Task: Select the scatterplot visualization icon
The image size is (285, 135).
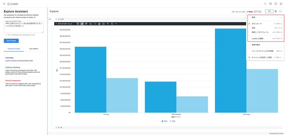Action: [x=91, y=24]
